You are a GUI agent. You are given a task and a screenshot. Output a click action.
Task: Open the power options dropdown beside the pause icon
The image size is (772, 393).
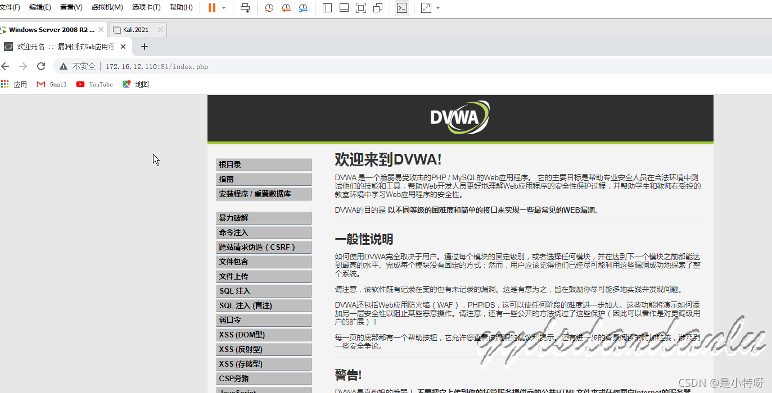(x=224, y=8)
